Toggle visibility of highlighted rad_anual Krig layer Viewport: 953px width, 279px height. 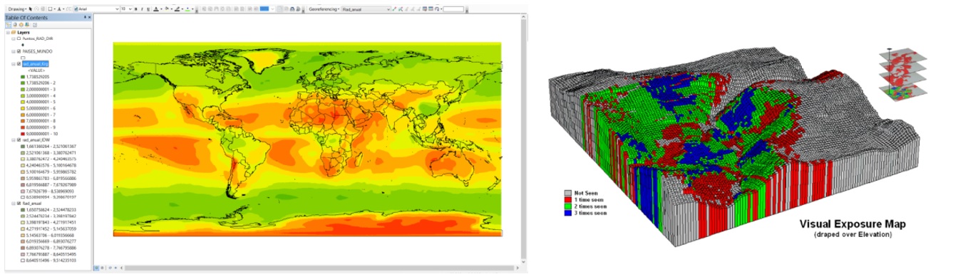(19, 64)
